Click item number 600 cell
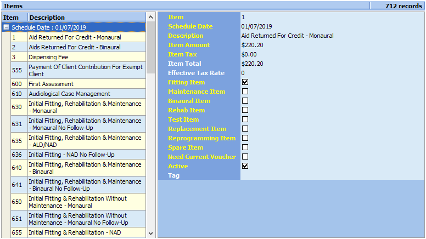Image resolution: width=426 pixels, height=239 pixels. click(x=19, y=84)
